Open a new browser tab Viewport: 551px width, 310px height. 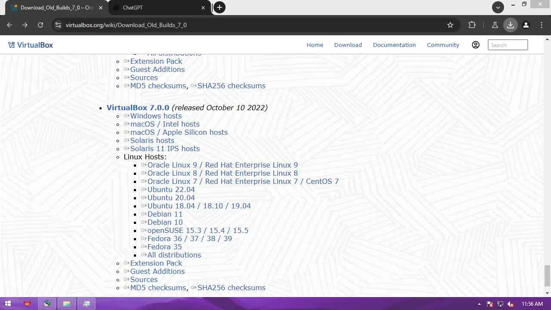[220, 7]
